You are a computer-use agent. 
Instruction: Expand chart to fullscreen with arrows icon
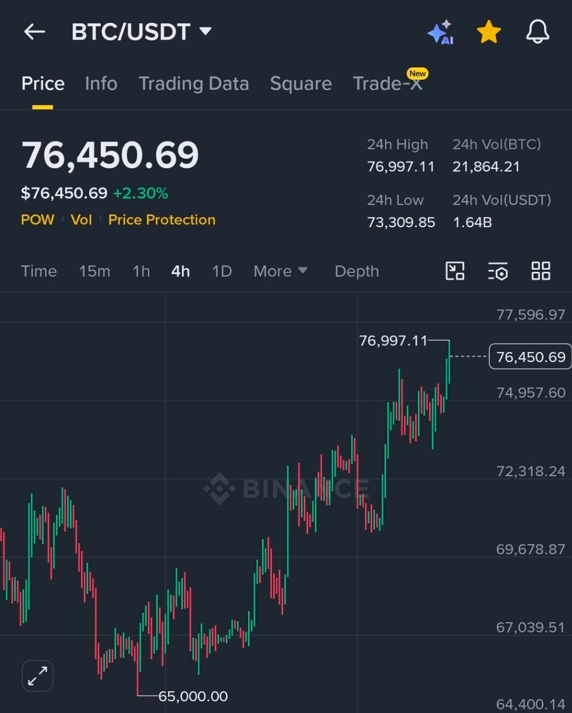[37, 676]
